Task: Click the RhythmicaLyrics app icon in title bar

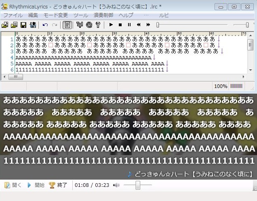Action: [x=4, y=6]
